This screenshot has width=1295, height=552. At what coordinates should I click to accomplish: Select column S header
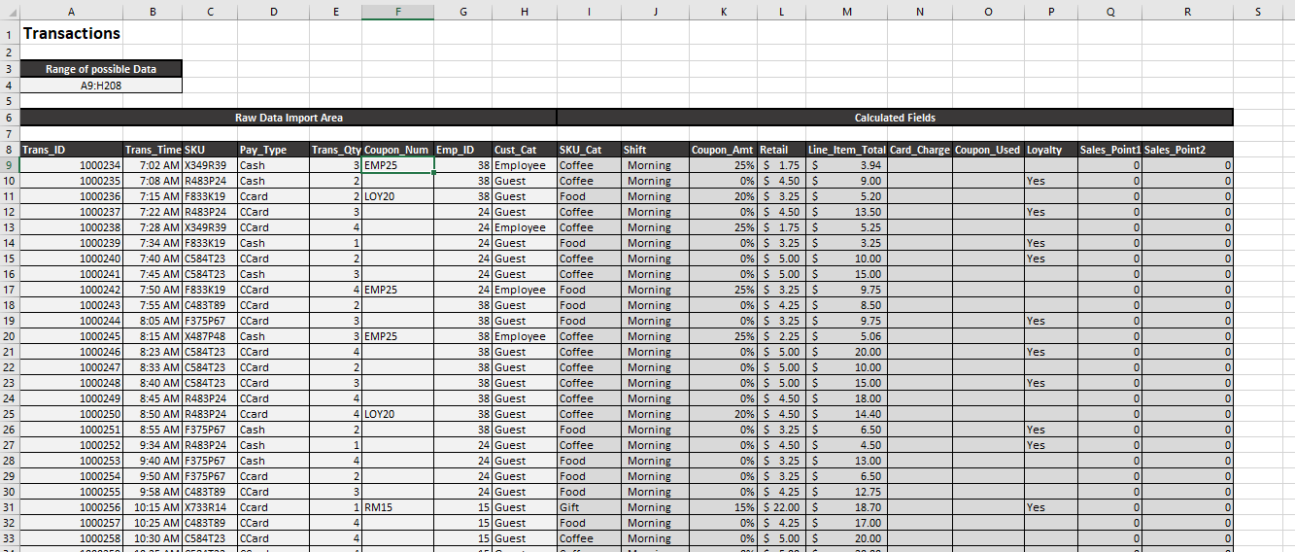tap(1258, 12)
